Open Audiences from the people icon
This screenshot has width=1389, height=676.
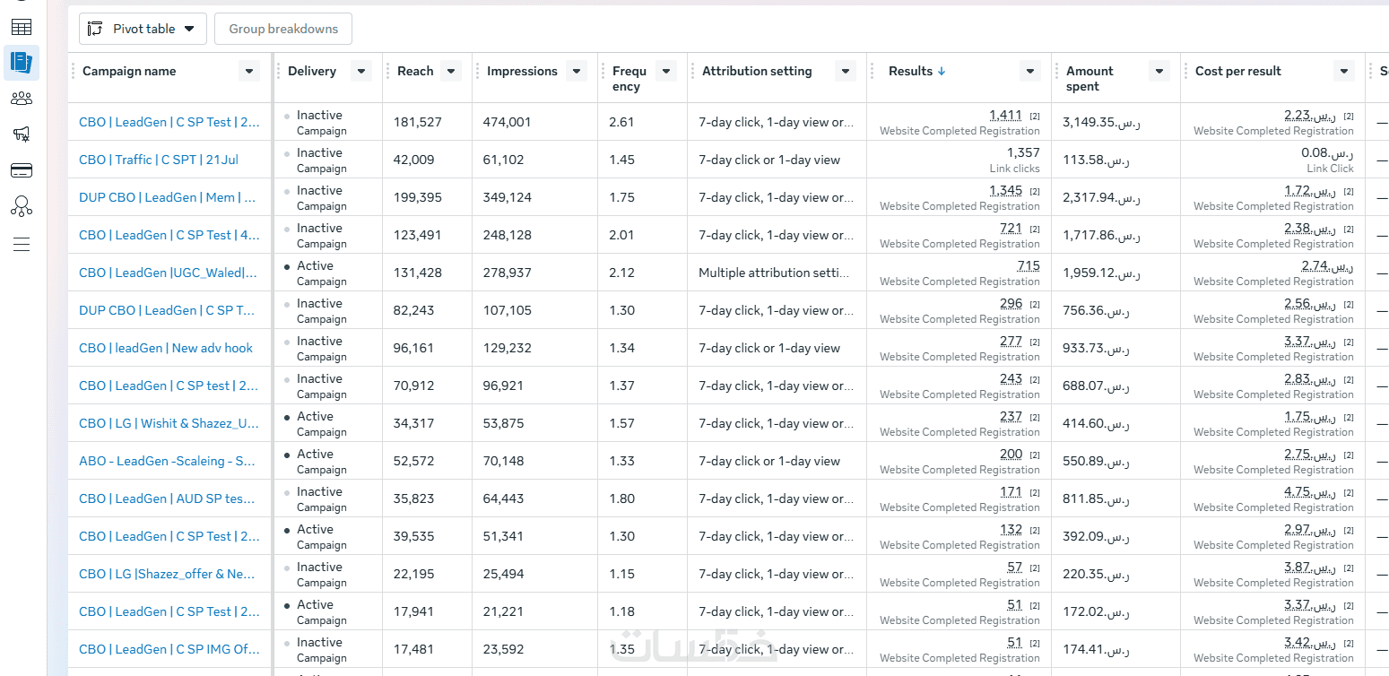click(x=22, y=99)
